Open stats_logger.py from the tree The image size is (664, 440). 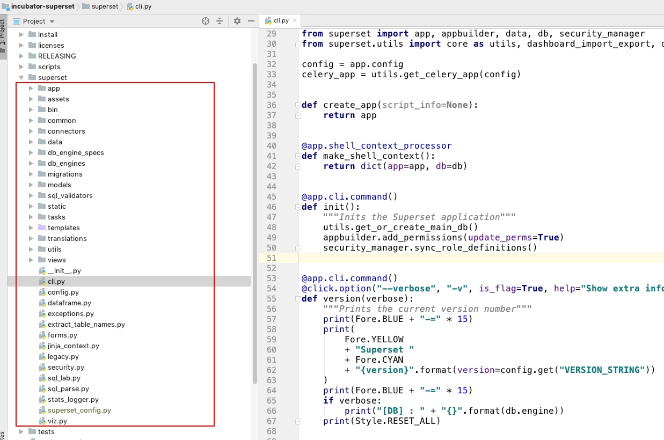click(73, 399)
